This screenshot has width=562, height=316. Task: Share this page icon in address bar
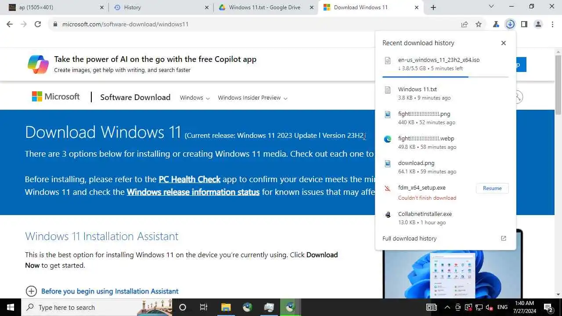click(x=465, y=25)
